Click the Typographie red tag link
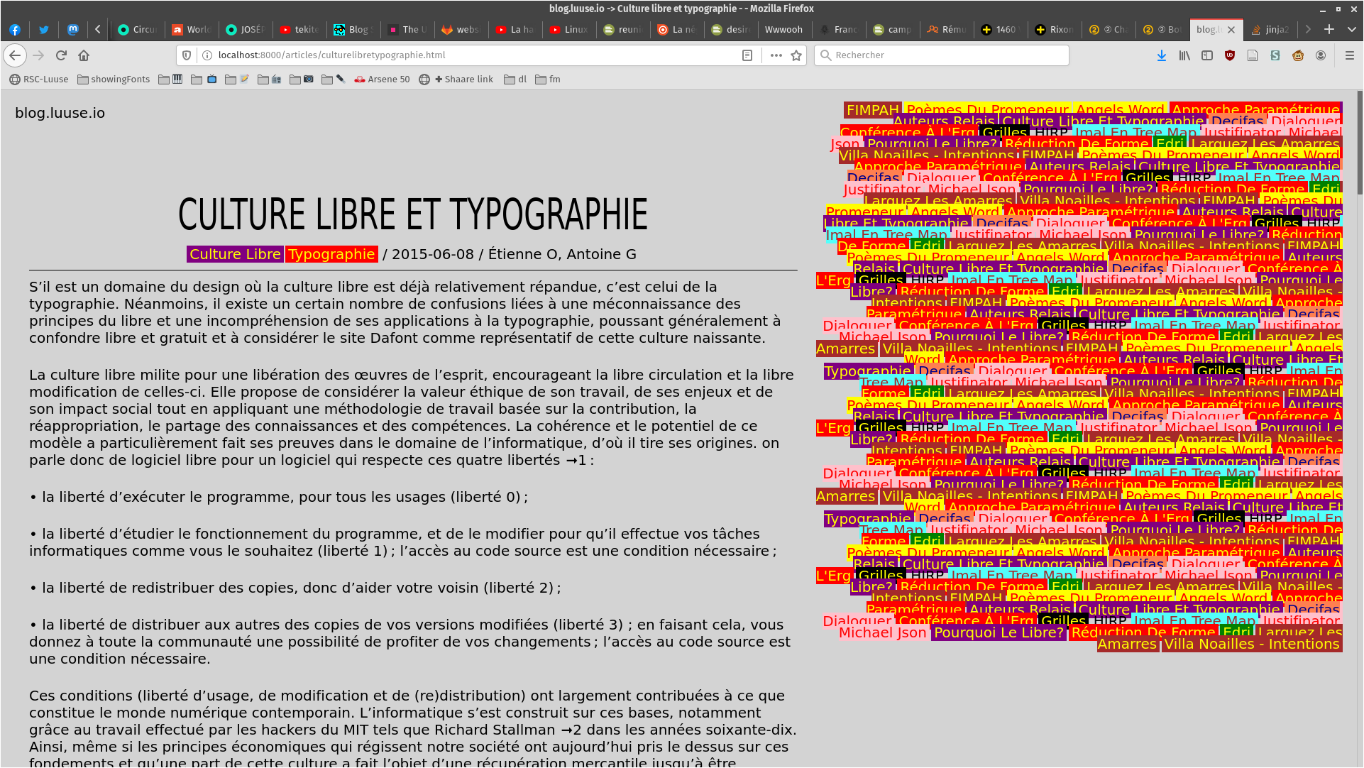The width and height of the screenshot is (1364, 768). click(x=331, y=254)
